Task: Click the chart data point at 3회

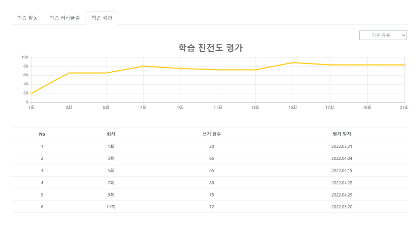Action: [x=69, y=73]
